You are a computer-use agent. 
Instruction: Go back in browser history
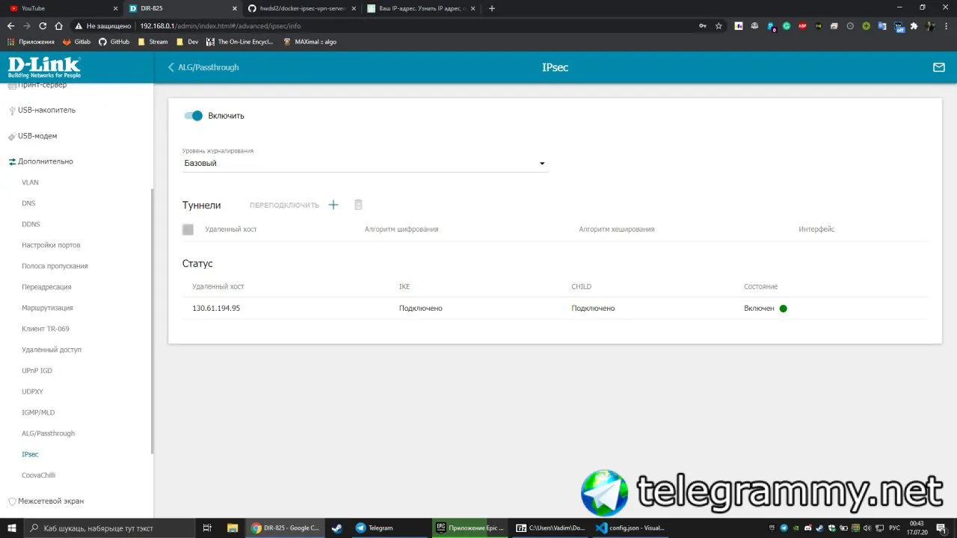point(10,25)
